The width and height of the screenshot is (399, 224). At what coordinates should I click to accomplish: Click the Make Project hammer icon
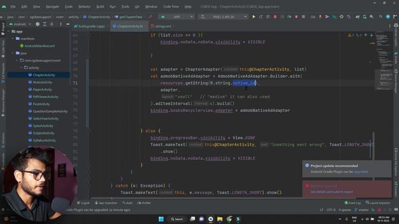point(150,17)
